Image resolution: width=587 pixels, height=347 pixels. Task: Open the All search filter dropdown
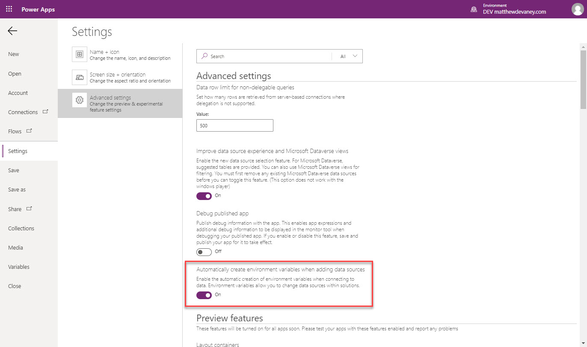pos(347,56)
